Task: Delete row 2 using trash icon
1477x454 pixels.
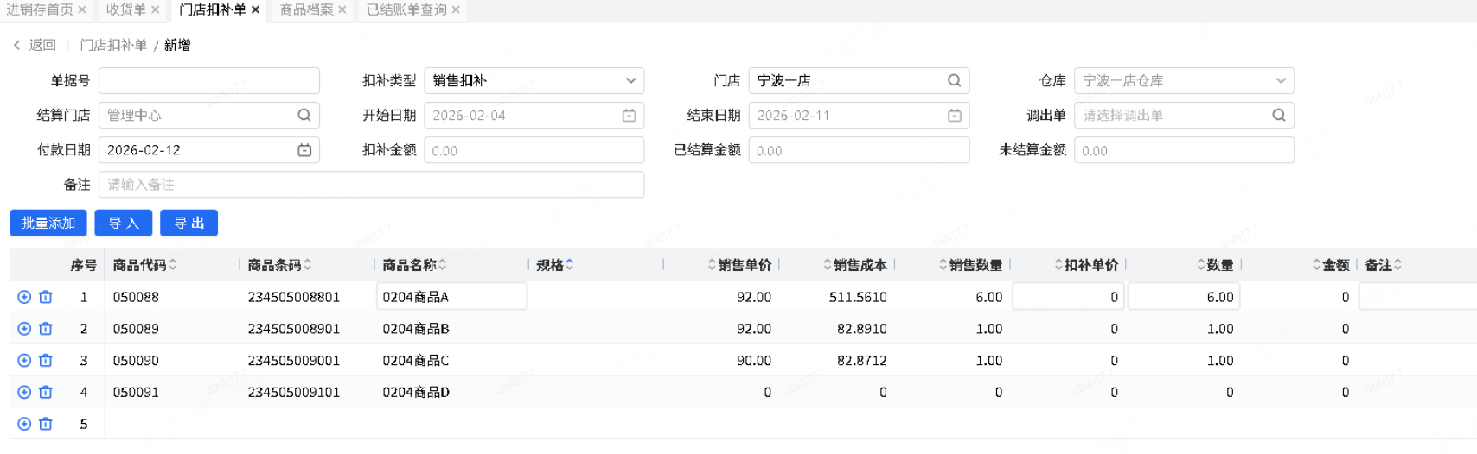Action: click(x=46, y=329)
